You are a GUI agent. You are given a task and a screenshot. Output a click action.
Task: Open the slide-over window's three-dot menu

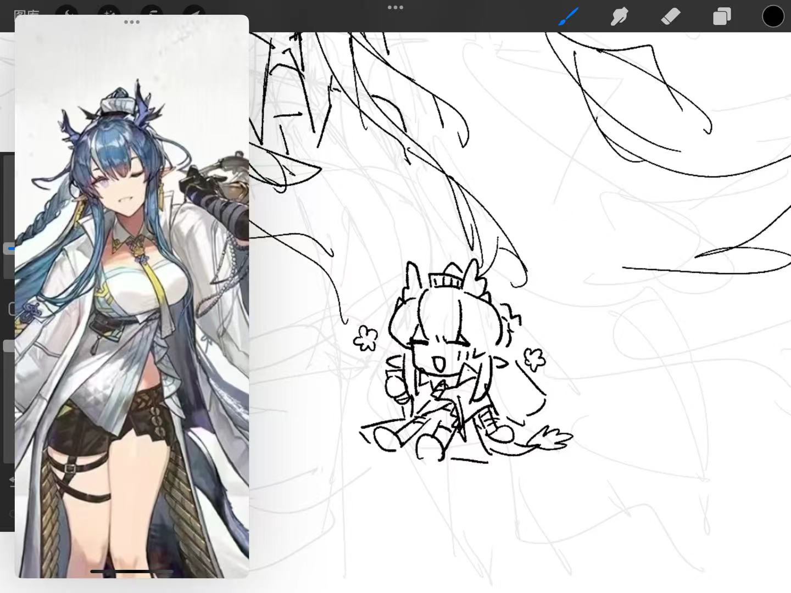point(132,22)
